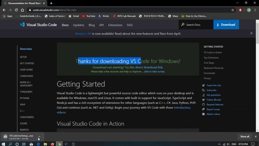Click the blue Download button
The width and height of the screenshot is (259, 146).
point(226,25)
